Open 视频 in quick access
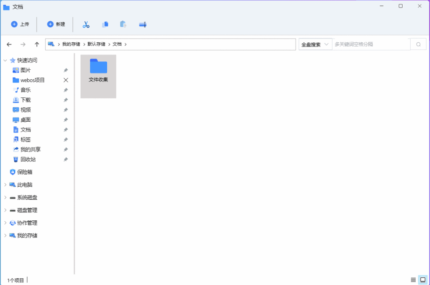 pyautogui.click(x=26, y=110)
